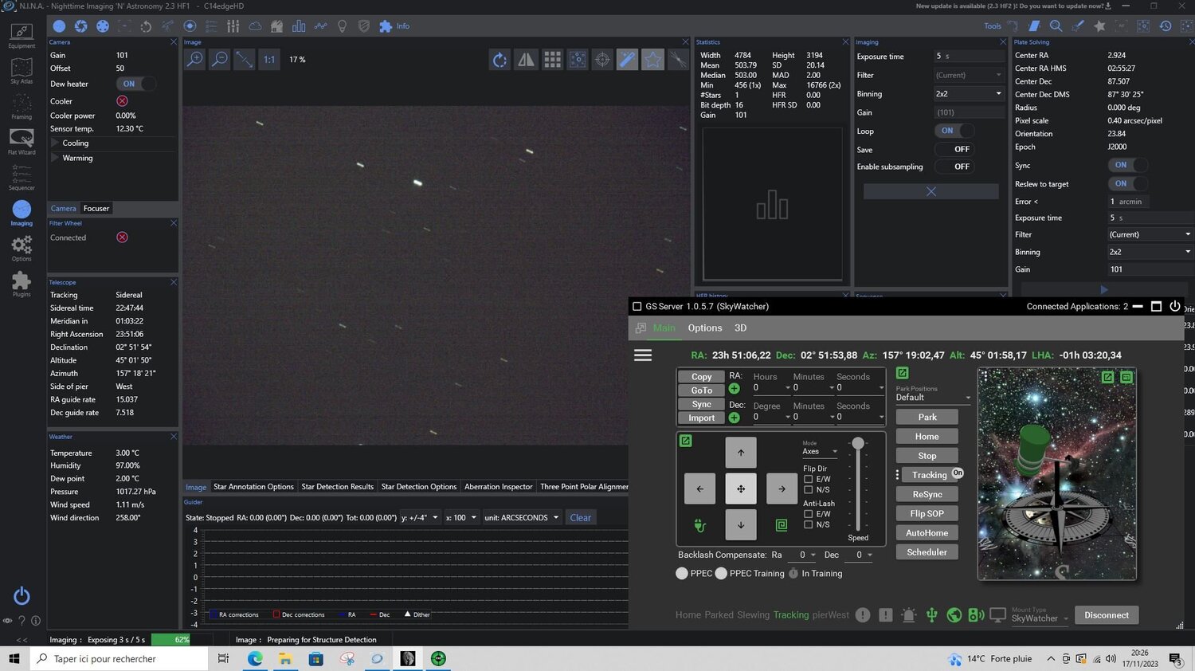1195x671 pixels.
Task: Toggle the Dew heater switch
Action: 135,84
